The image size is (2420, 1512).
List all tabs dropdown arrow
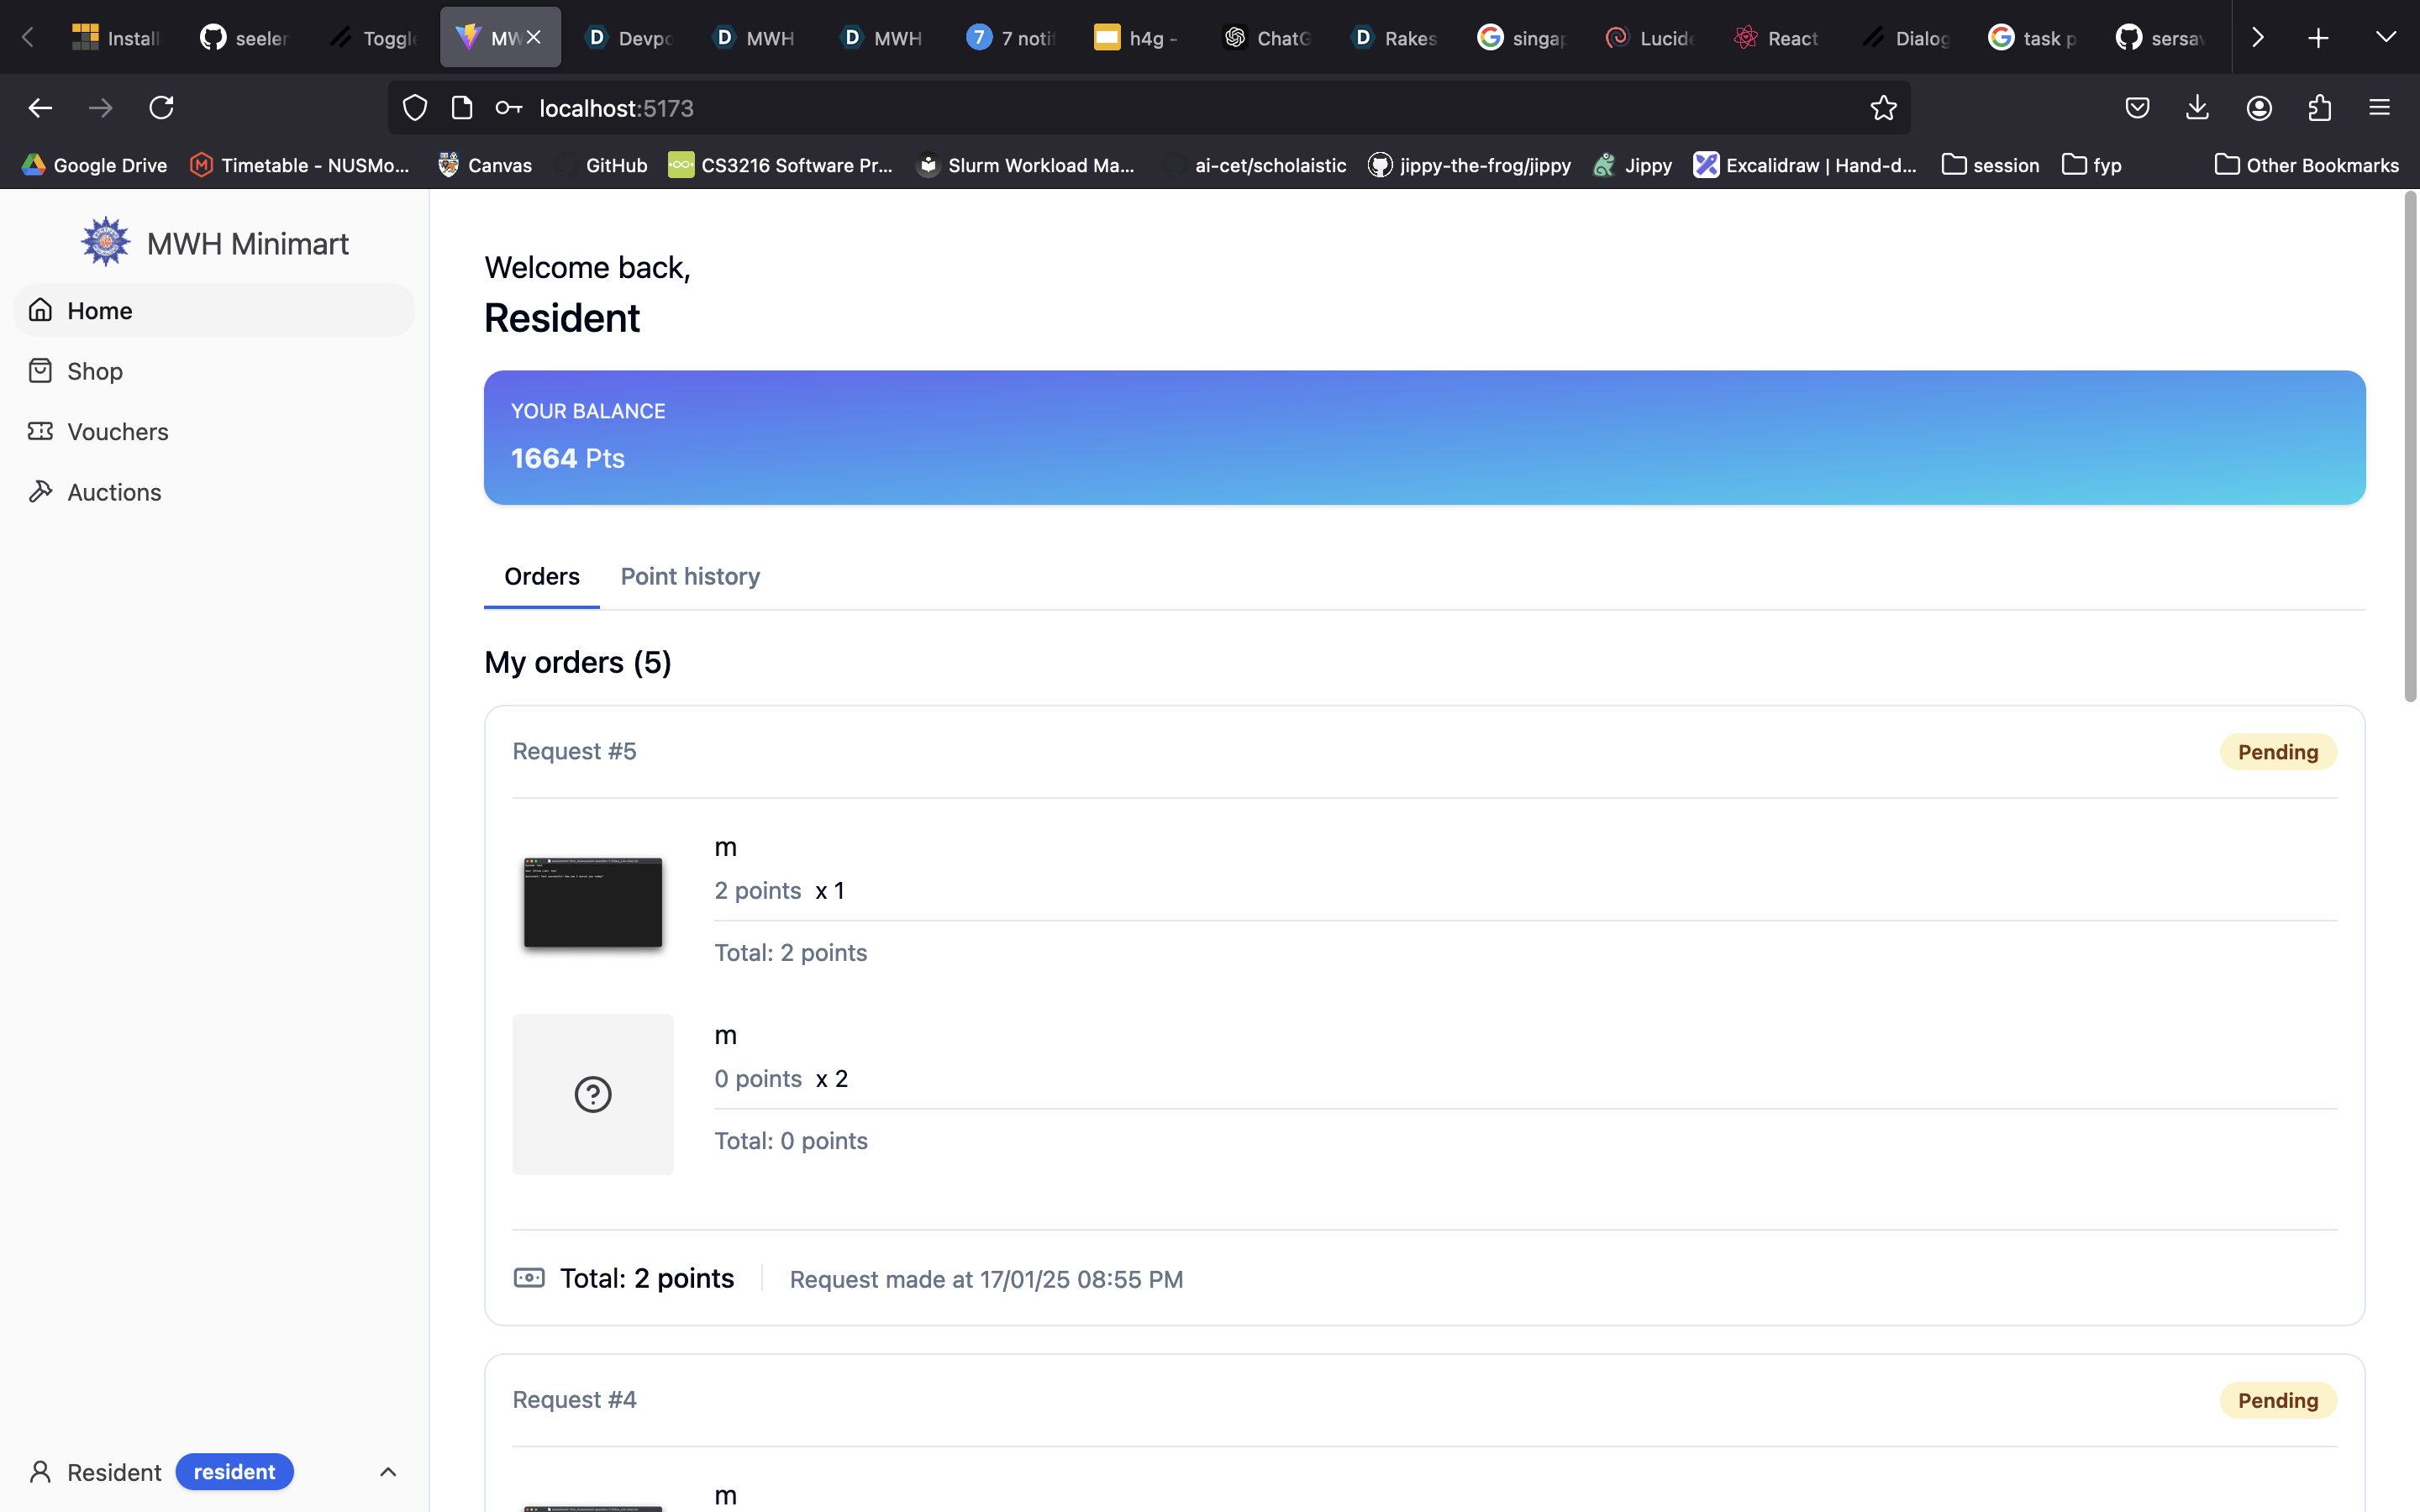[x=2385, y=37]
